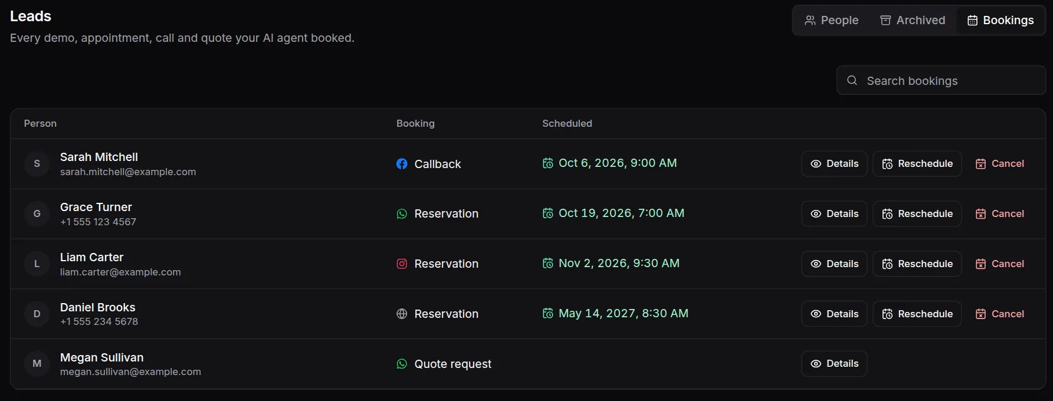Cancel Daniel Brooks' booking
This screenshot has height=401, width=1053.
(1000, 314)
